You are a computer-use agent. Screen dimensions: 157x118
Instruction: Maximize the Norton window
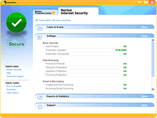[x=146, y=2]
